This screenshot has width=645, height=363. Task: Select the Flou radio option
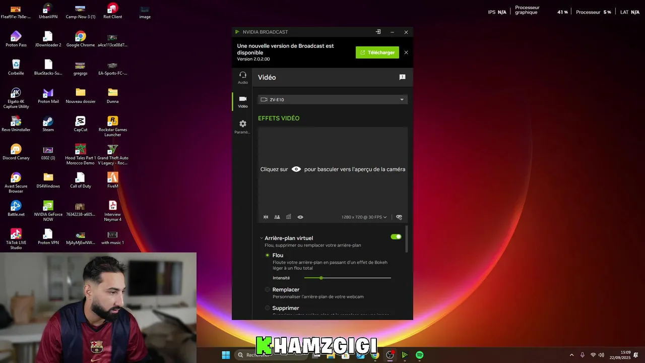pyautogui.click(x=268, y=255)
